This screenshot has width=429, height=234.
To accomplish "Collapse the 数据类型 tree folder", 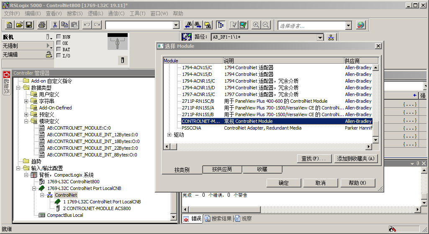I will click(x=19, y=88).
